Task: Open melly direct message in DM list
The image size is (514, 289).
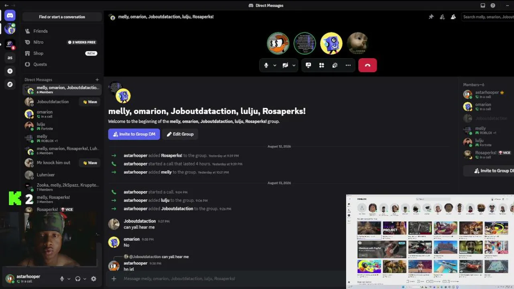Action: click(62, 138)
